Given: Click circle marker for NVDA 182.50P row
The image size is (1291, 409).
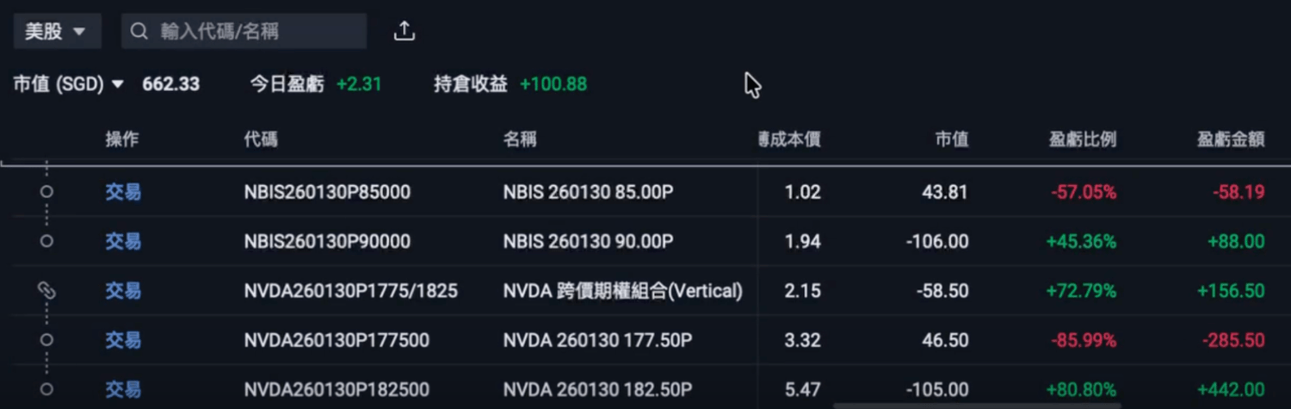Looking at the screenshot, I should pyautogui.click(x=46, y=389).
